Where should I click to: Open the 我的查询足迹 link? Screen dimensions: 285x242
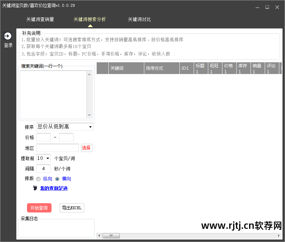tap(54, 188)
